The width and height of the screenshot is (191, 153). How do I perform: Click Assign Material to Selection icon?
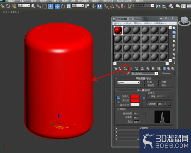click(x=125, y=69)
